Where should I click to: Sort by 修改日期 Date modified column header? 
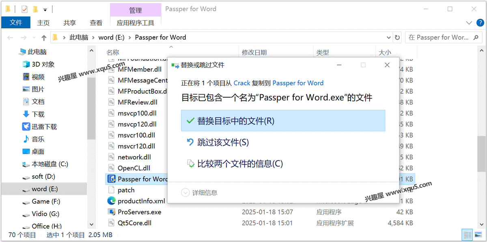pyautogui.click(x=254, y=52)
